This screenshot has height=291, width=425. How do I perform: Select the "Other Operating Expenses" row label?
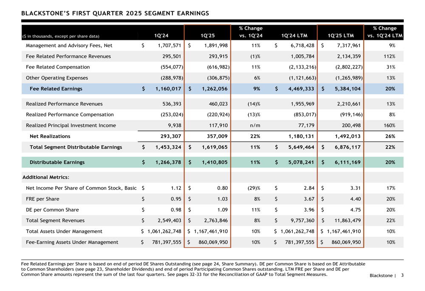click(57, 78)
